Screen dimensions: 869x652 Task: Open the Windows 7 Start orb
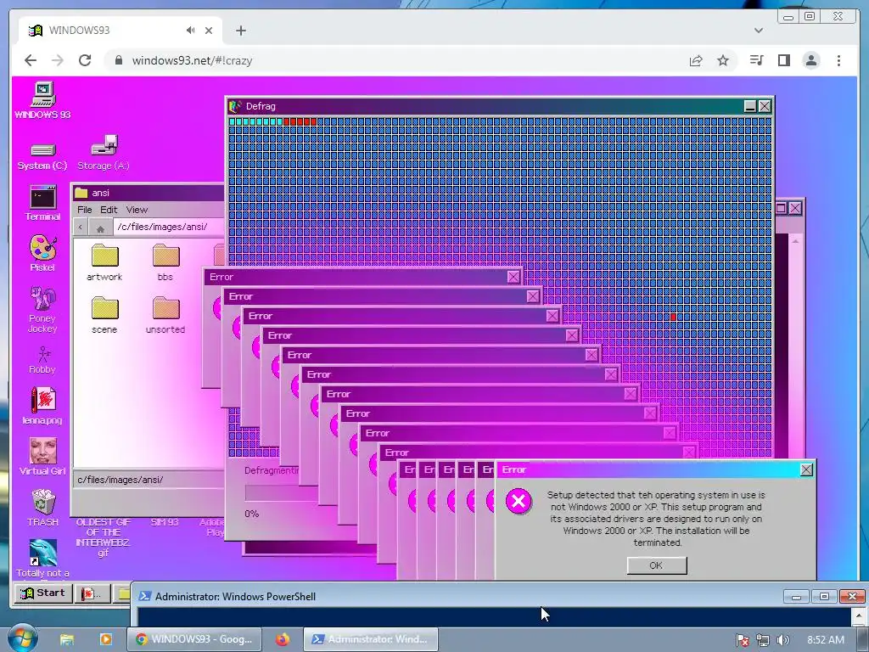coord(23,639)
